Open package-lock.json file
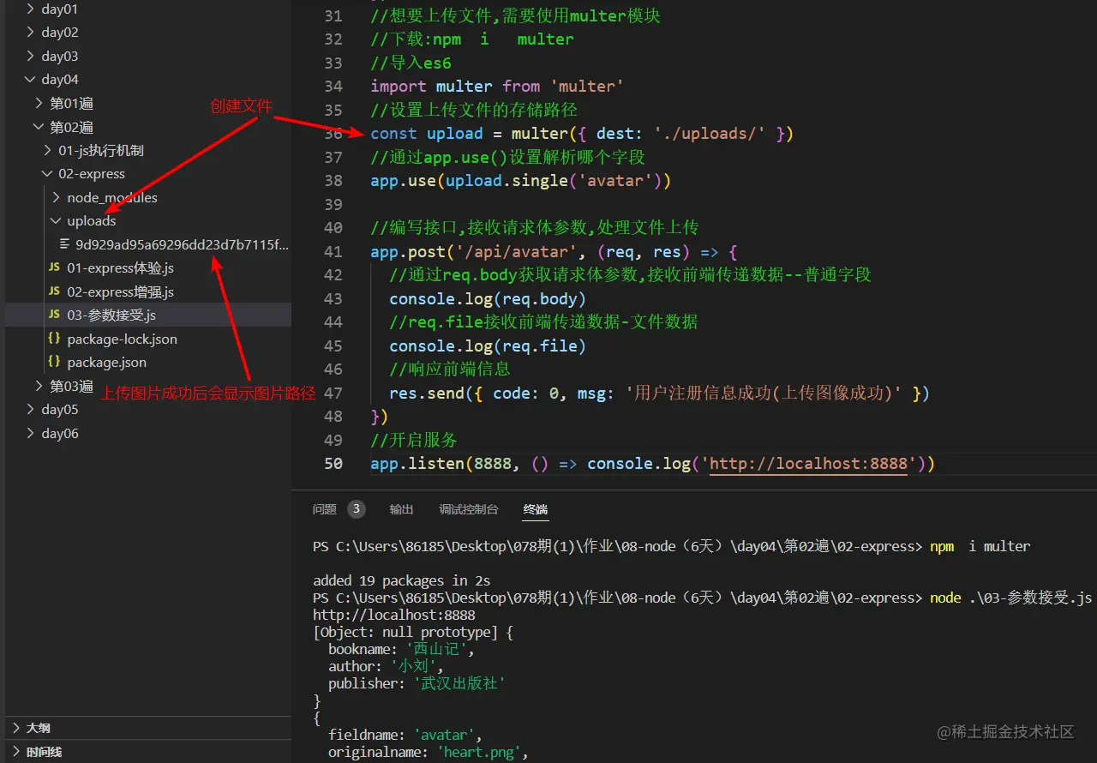 coord(123,339)
